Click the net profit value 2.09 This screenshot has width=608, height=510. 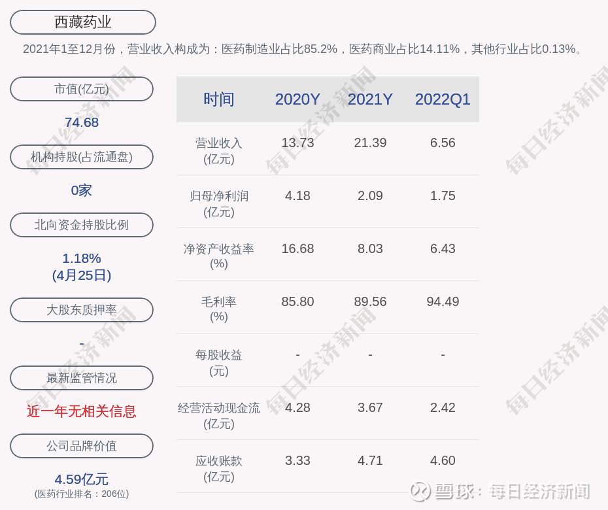coord(370,196)
